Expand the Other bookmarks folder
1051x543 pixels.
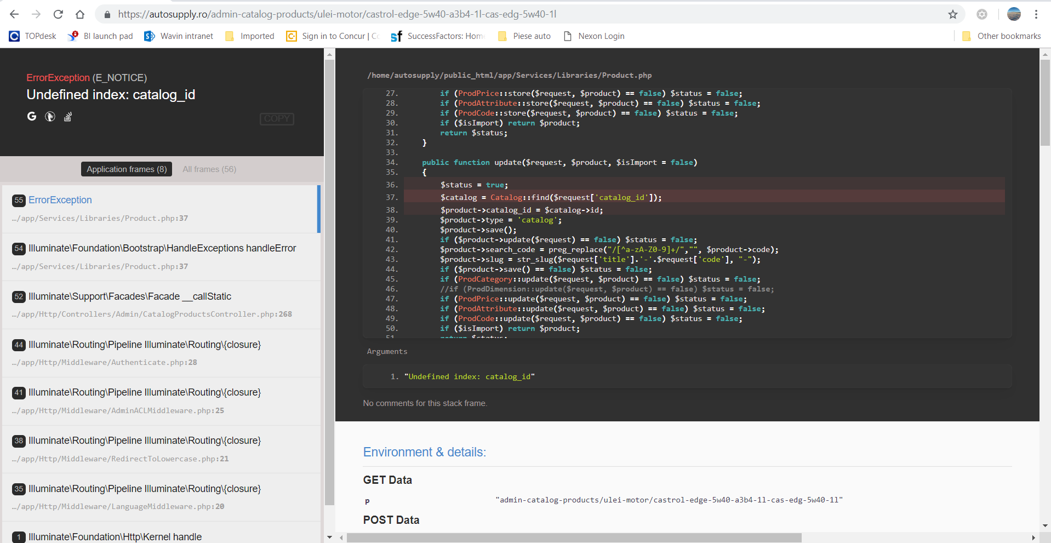(x=1001, y=36)
